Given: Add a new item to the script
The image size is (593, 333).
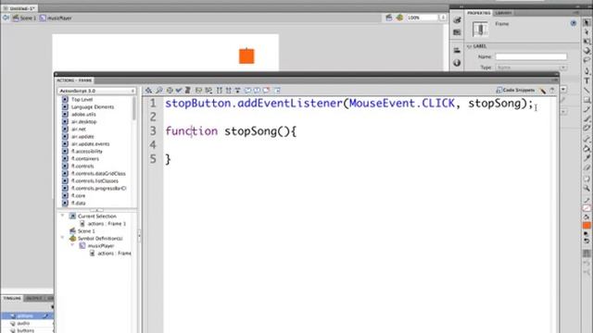Looking at the screenshot, I should point(148,91).
